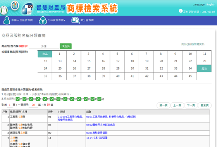Click the page number input showing 1

pos(10,105)
